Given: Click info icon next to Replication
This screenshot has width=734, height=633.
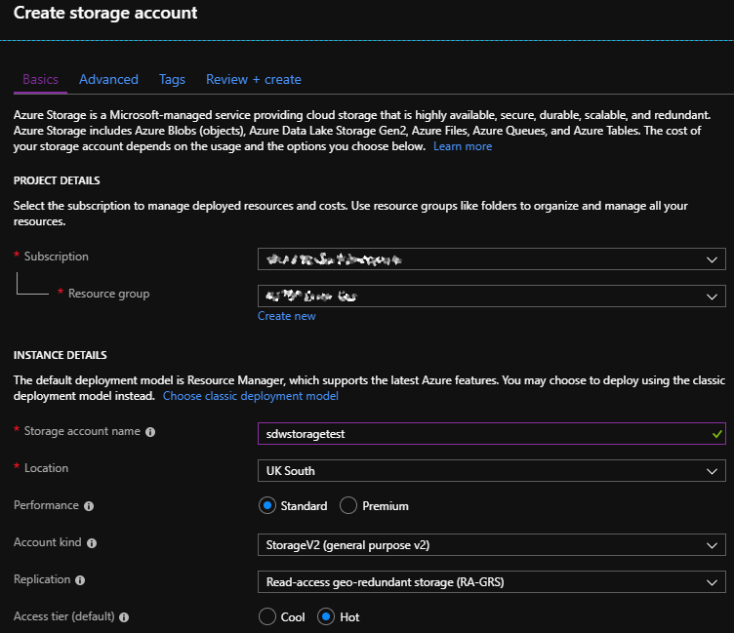Looking at the screenshot, I should [x=80, y=580].
